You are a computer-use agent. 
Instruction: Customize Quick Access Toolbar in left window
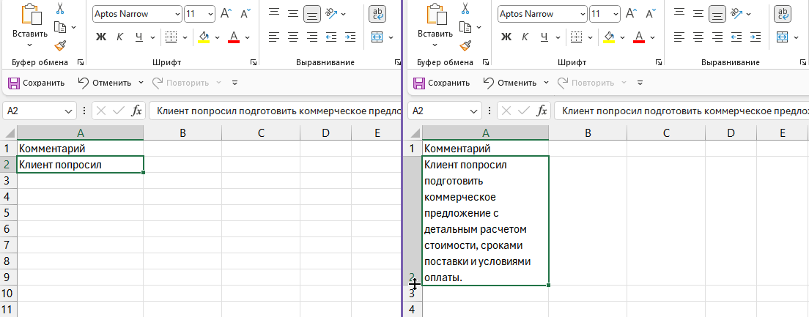[234, 83]
